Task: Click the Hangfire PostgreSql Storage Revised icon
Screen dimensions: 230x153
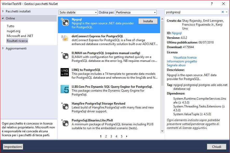Action: click(x=65, y=106)
